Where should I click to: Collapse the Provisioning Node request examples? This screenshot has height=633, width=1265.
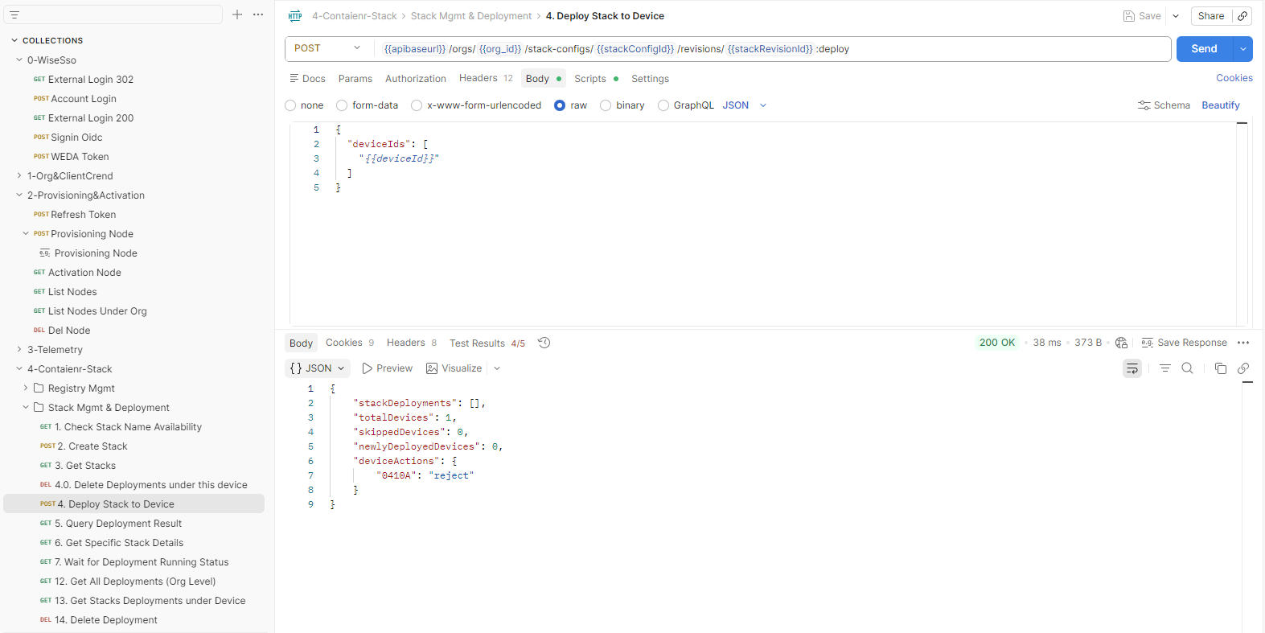click(x=26, y=234)
